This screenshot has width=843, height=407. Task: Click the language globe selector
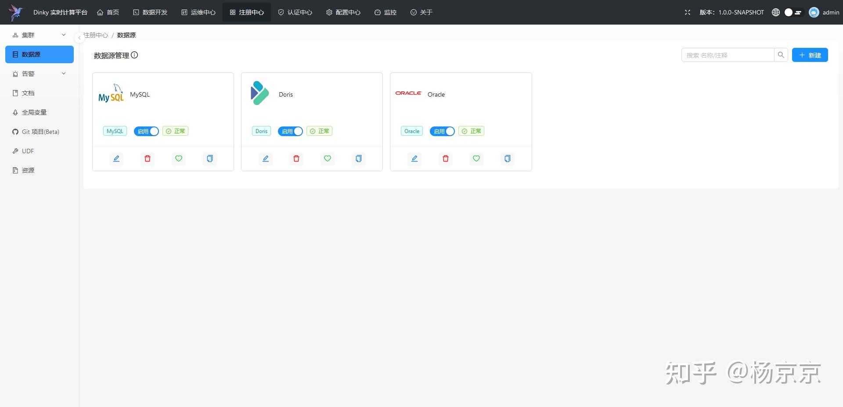[x=775, y=12]
